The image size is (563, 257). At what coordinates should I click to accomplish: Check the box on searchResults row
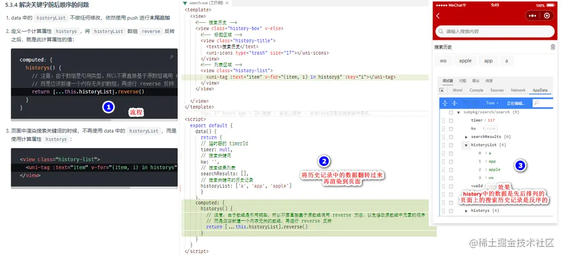point(451,137)
